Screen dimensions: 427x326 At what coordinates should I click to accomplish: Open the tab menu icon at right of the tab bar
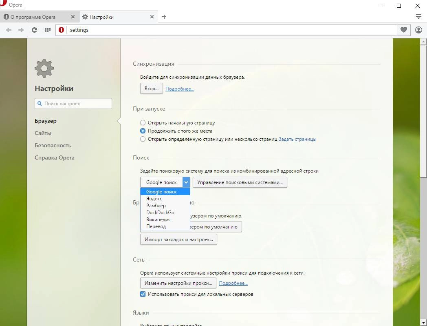click(418, 17)
